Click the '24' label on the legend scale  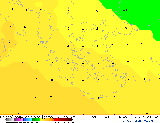click(x=55, y=122)
